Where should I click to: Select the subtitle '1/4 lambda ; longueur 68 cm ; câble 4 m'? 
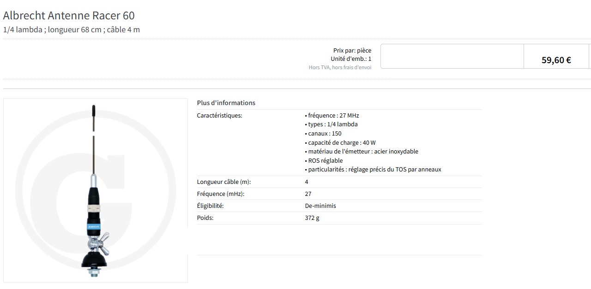(x=72, y=30)
